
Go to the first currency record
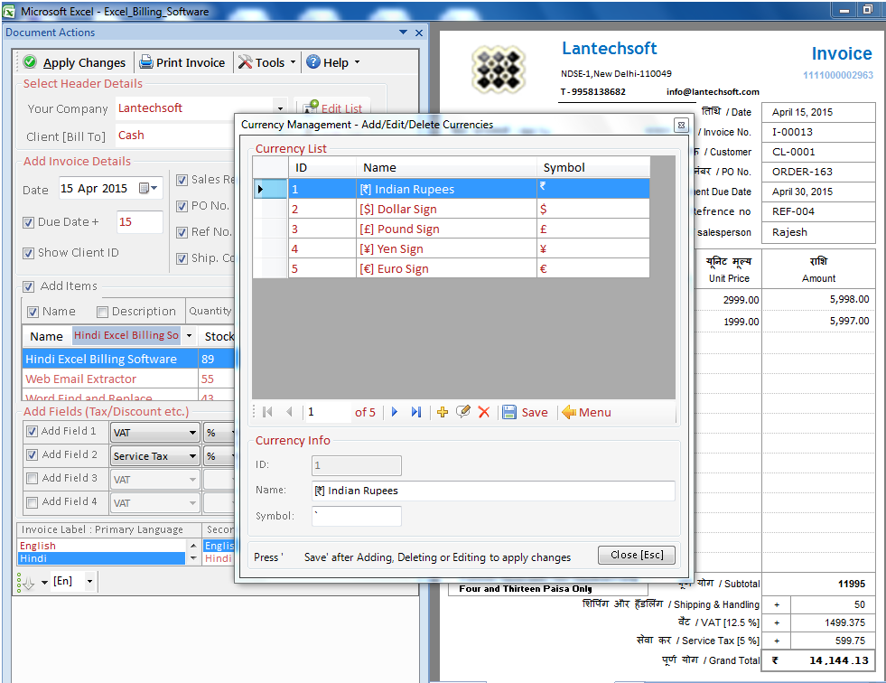(x=267, y=412)
